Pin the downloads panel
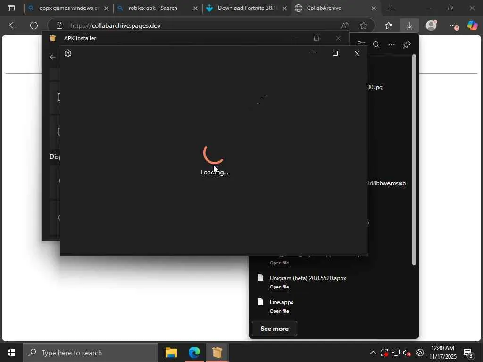This screenshot has width=483, height=362. (x=407, y=45)
